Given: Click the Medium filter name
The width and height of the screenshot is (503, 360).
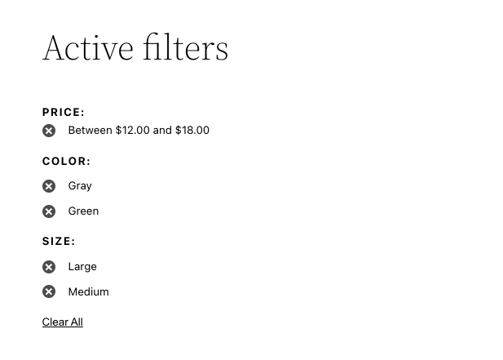Looking at the screenshot, I should point(89,291).
